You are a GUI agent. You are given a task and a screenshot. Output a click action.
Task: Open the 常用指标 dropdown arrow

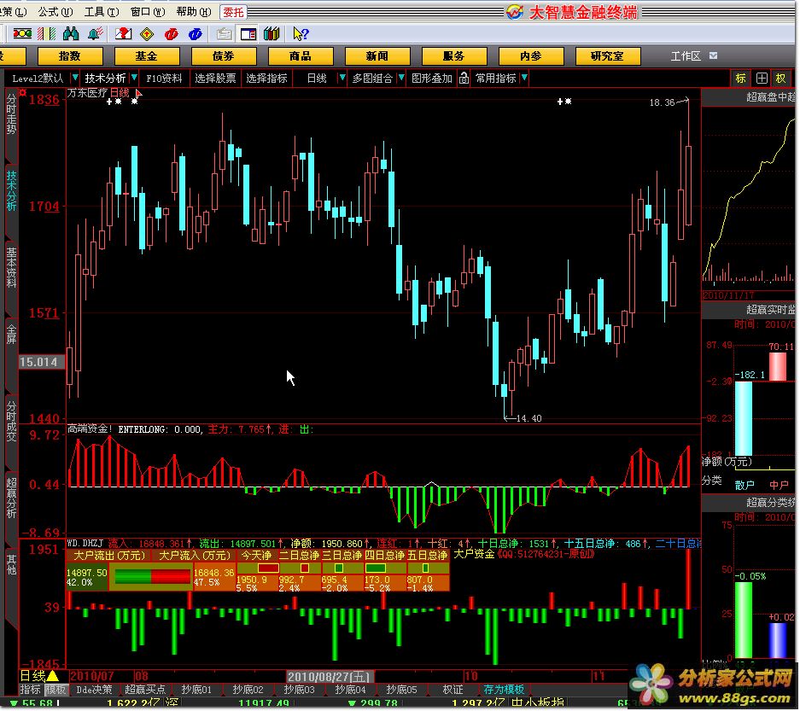coord(524,78)
